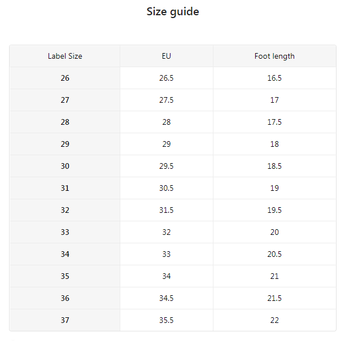Select label size 27 cell
345x341 pixels.
pos(65,100)
